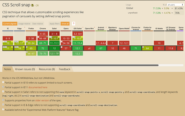This screenshot has height=116, width=185.
Task: Select the Opera 54-56 cell
Action: [66, 43]
